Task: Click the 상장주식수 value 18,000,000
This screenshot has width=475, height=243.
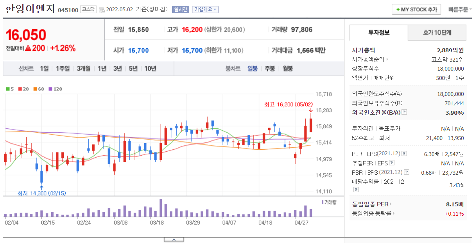Action: pos(450,69)
